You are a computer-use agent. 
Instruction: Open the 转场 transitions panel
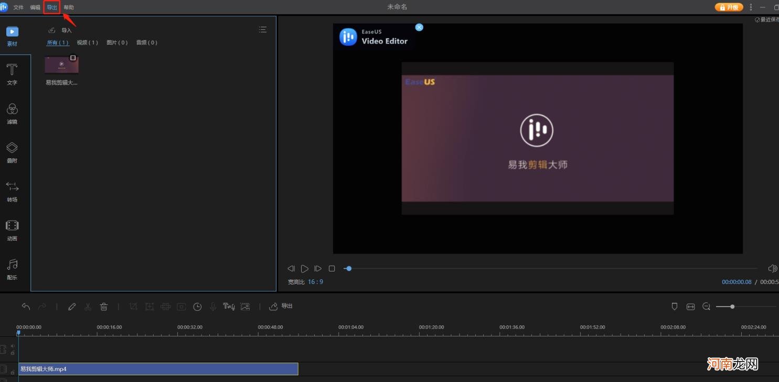click(12, 192)
